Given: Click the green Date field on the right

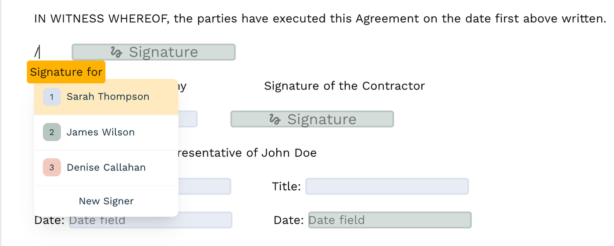Looking at the screenshot, I should [x=389, y=220].
